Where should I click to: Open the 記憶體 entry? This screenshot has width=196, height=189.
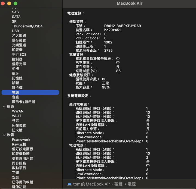[17, 78]
